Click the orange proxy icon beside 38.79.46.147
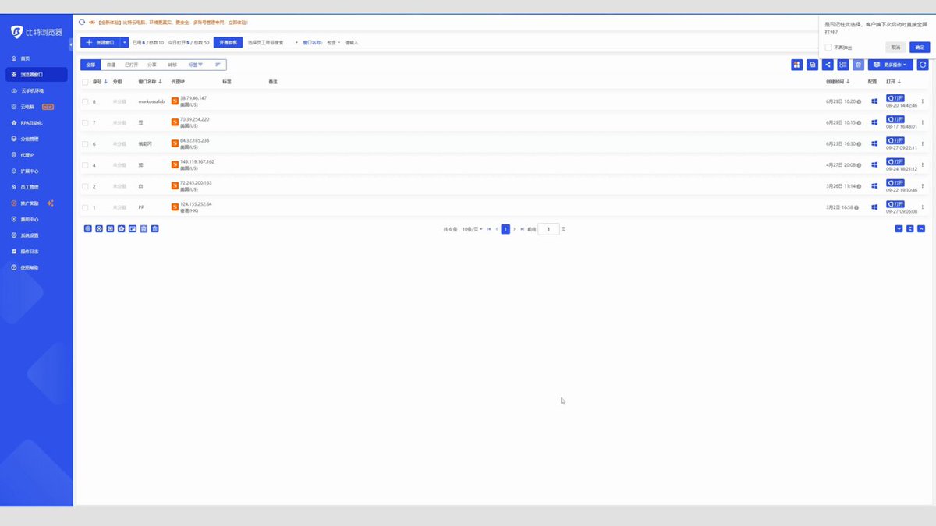 tap(175, 101)
